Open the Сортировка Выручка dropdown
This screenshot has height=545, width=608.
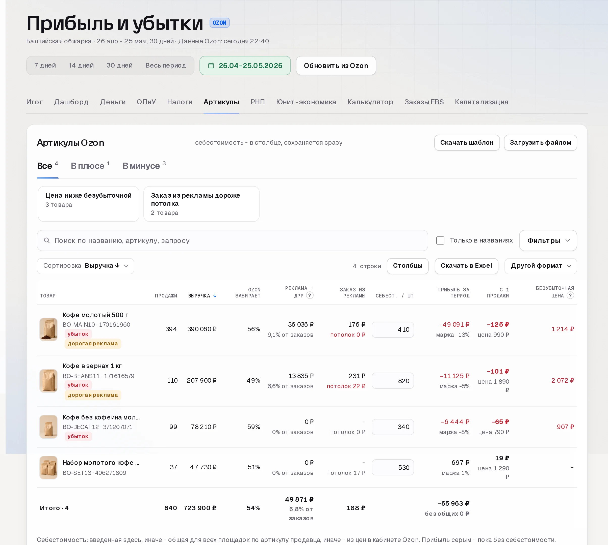click(x=86, y=266)
